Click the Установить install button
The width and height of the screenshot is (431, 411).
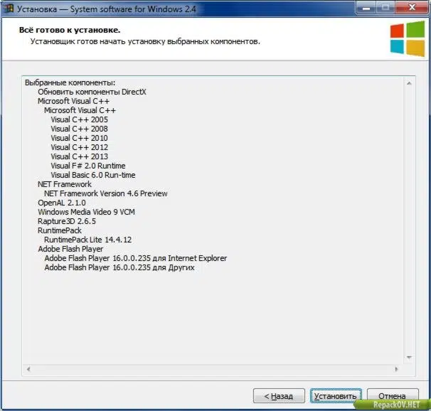tap(336, 396)
